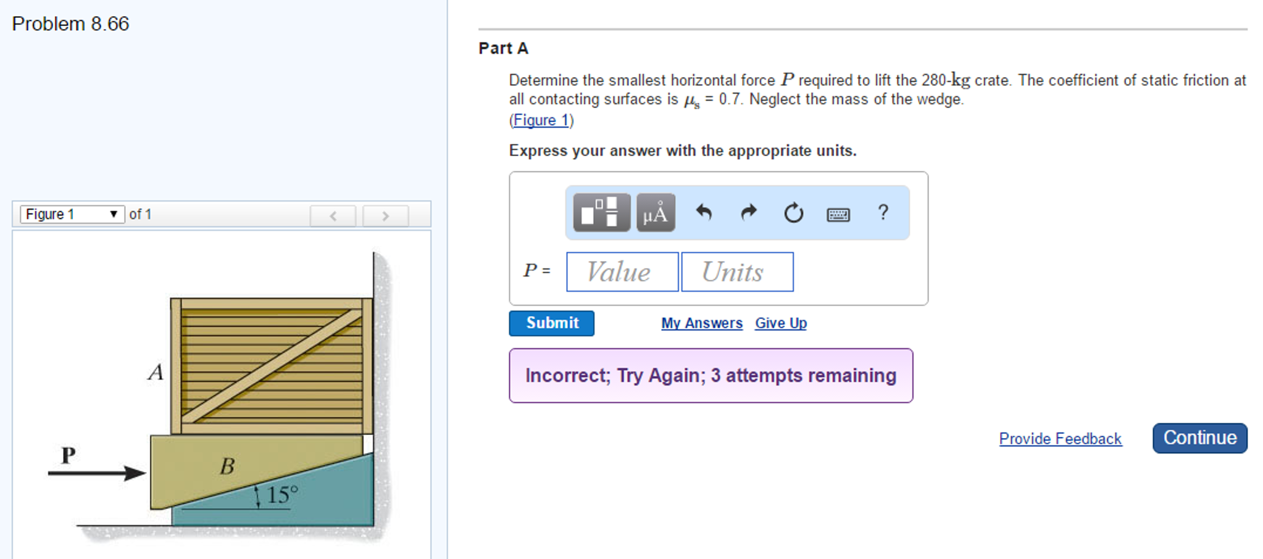The image size is (1263, 559).
Task: Click the Units input field
Action: tap(736, 271)
